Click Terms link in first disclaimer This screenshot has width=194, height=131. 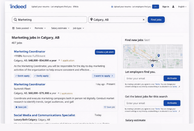(x=158, y=84)
